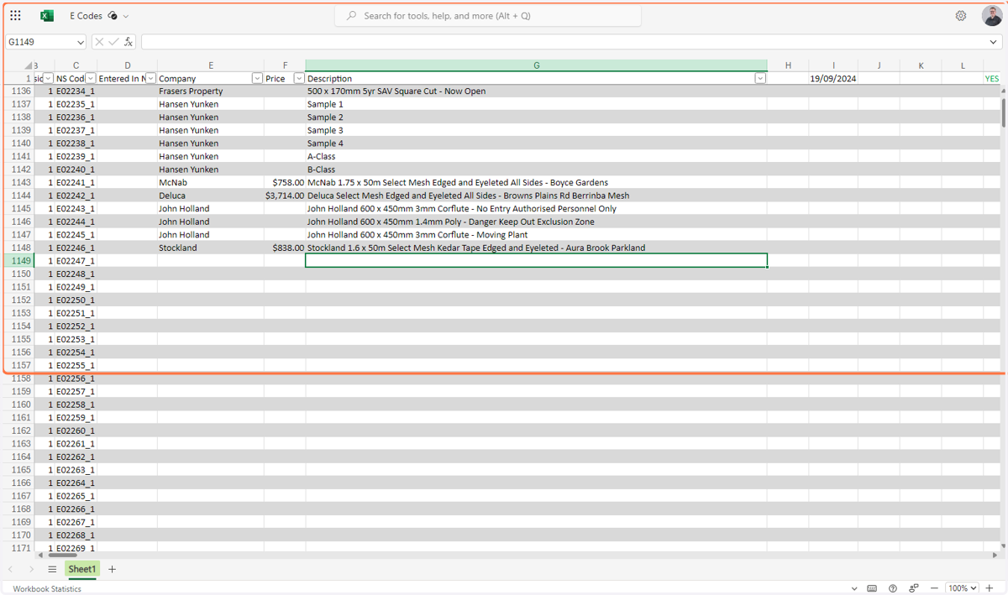Click 500 x 170mm SAV Square Cut cell

(x=536, y=91)
